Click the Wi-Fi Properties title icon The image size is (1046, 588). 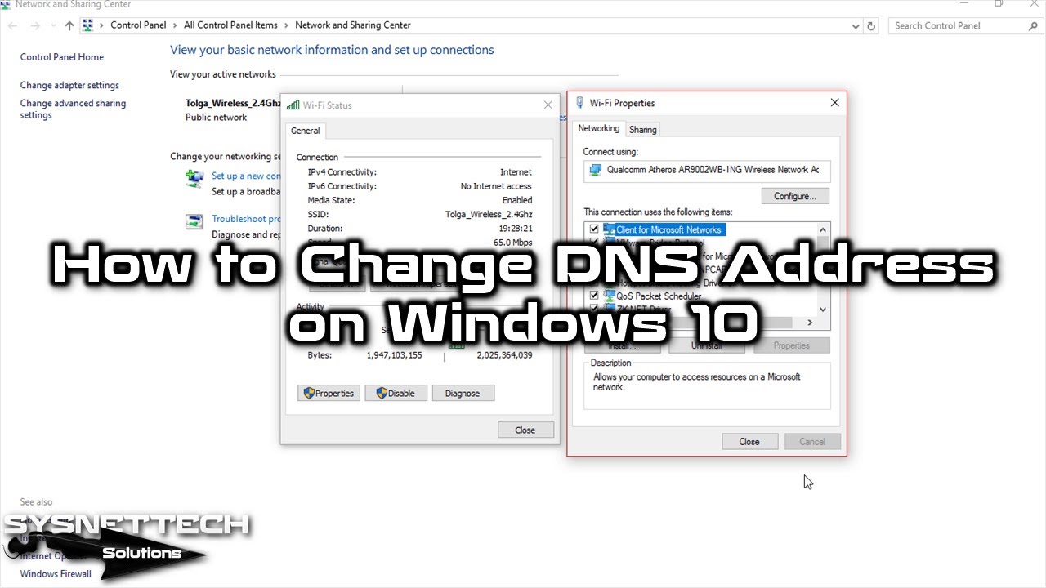580,103
